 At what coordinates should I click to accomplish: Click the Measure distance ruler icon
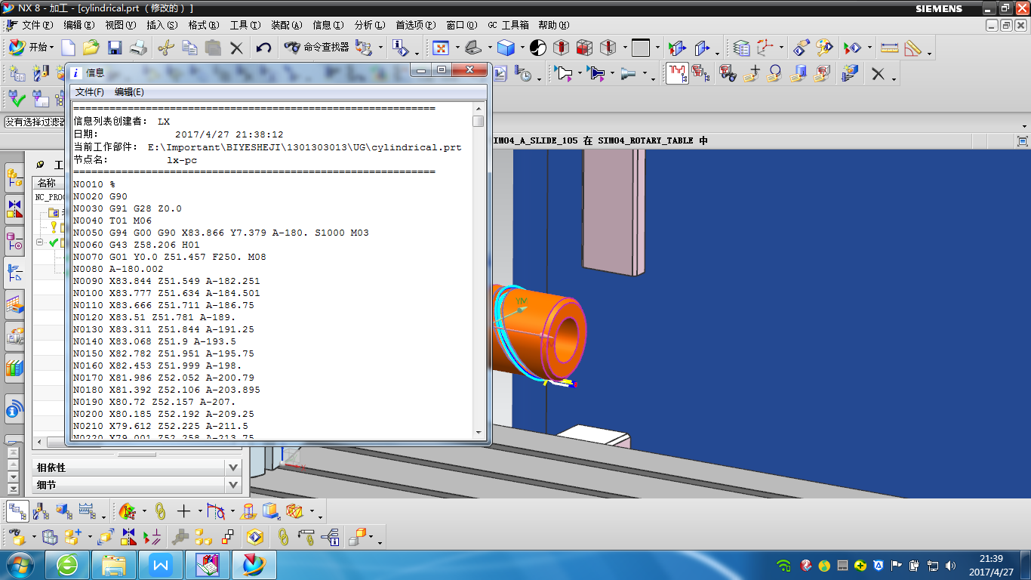pyautogui.click(x=890, y=48)
